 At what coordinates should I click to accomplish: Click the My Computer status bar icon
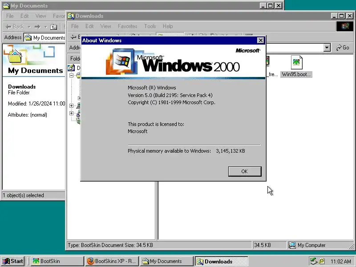coord(292,245)
